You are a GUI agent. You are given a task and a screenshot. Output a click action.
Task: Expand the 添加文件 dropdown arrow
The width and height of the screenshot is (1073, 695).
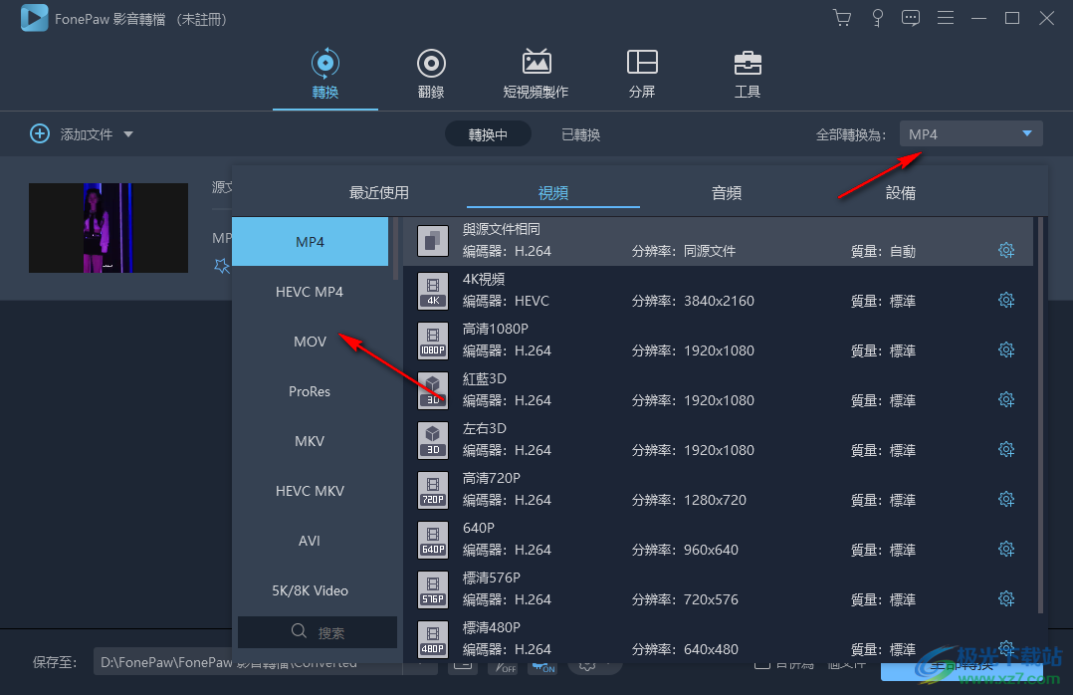(x=128, y=134)
